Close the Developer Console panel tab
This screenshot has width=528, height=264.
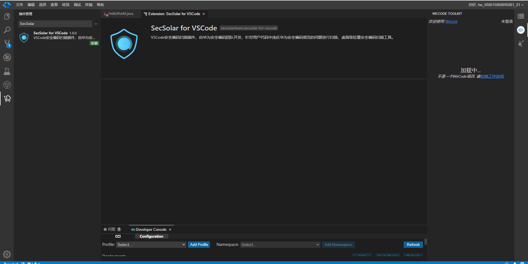[170, 230]
